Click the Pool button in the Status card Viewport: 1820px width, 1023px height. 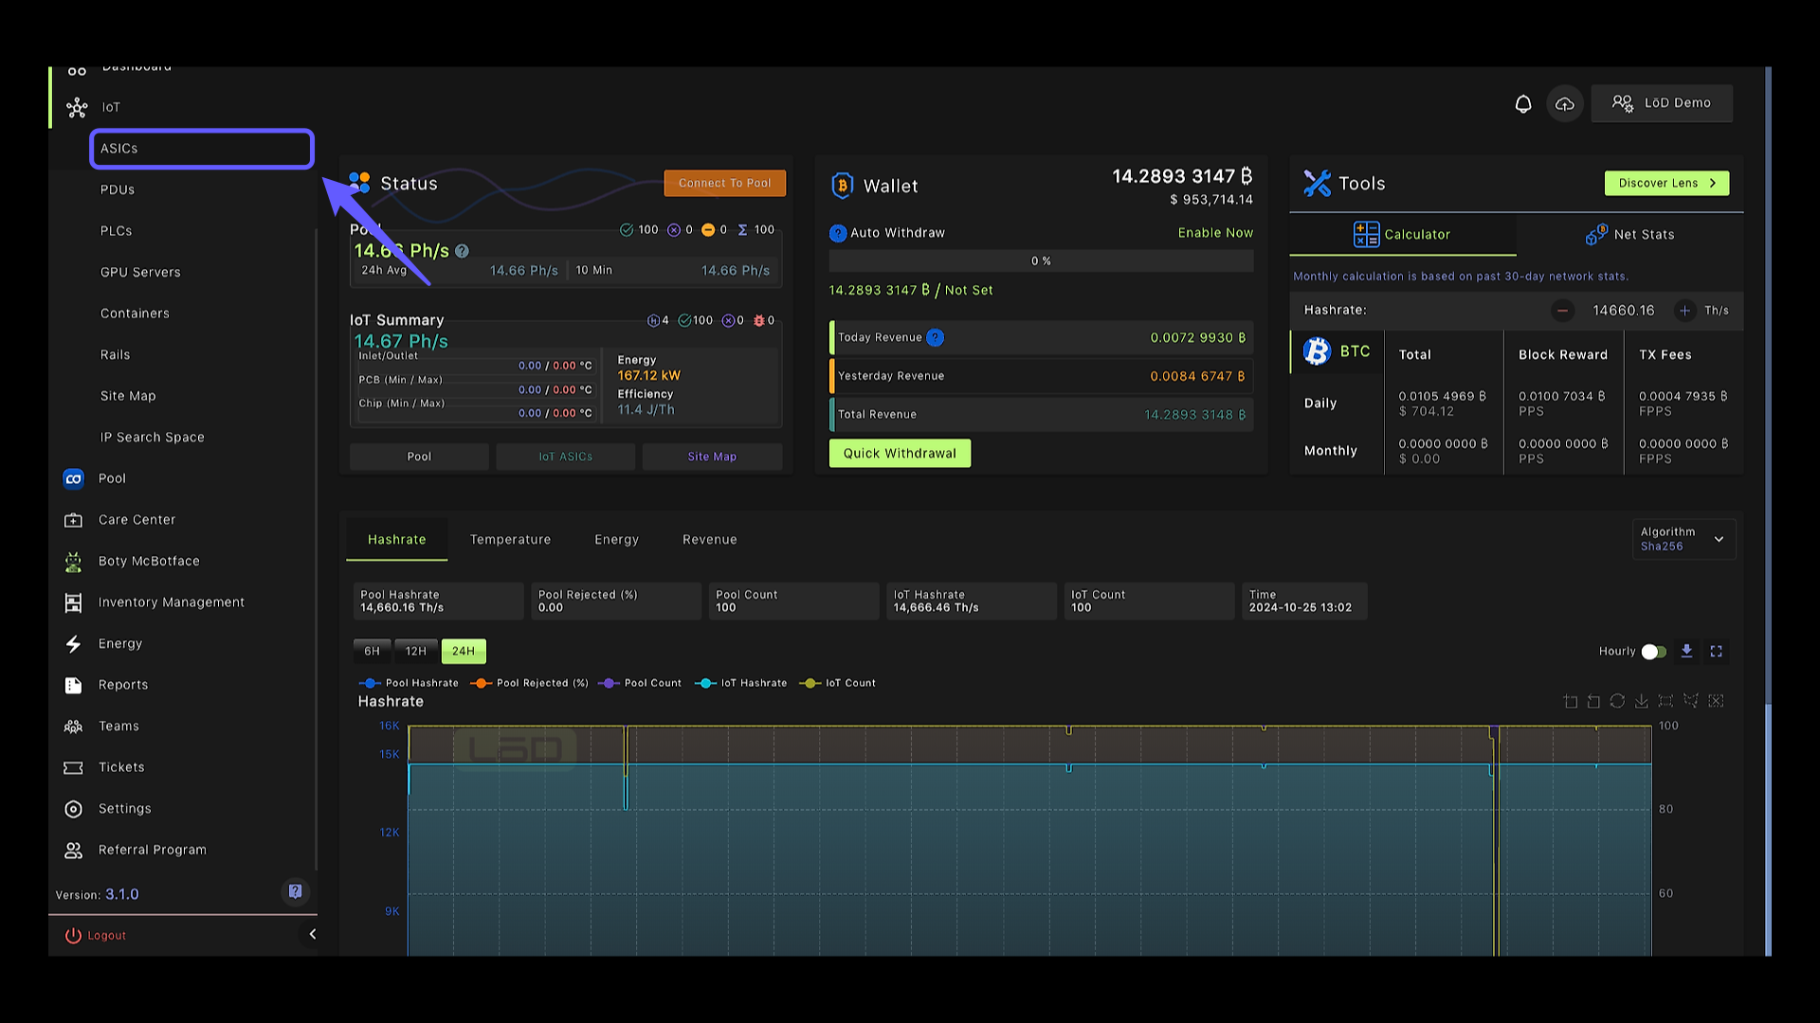(419, 457)
